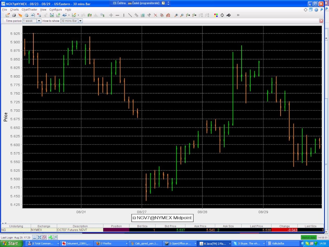The image size is (329, 247).
Task: Open the Help menu
Action: pyautogui.click(x=68, y=10)
